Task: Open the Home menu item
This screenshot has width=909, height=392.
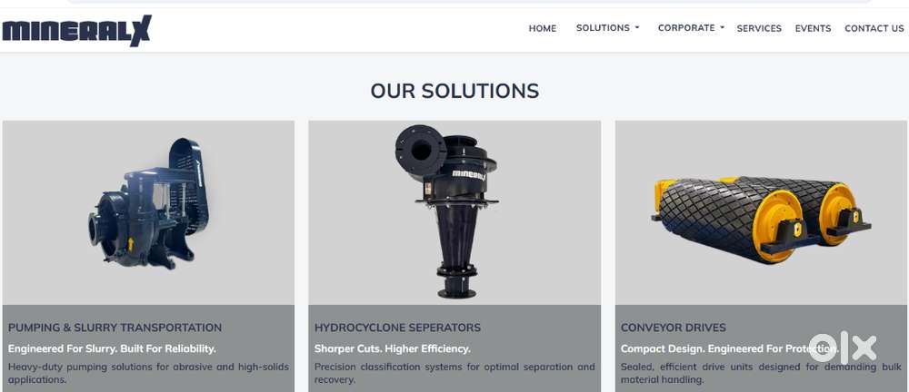Action: click(x=542, y=28)
